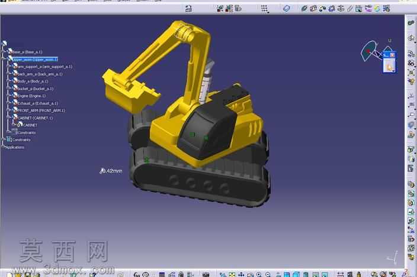Click the grid snap icon in top toolbar
This screenshot has width=417, height=277.
(x=264, y=9)
